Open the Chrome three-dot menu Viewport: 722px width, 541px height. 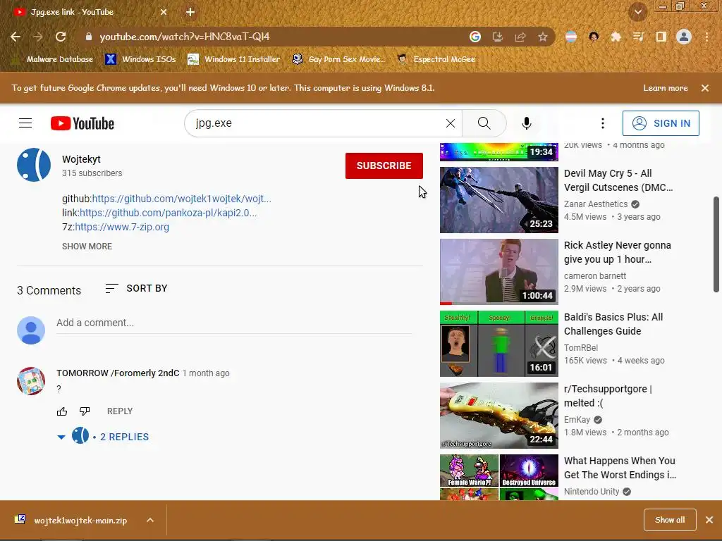tap(706, 37)
